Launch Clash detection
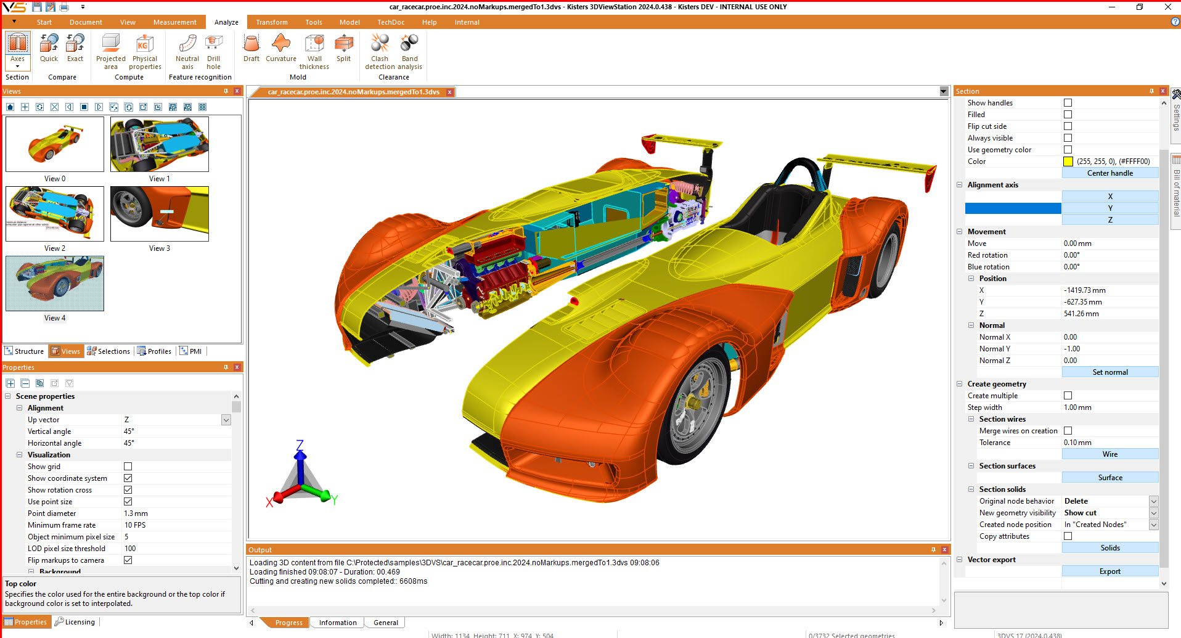Screen dimensions: 1181x638 coord(380,52)
